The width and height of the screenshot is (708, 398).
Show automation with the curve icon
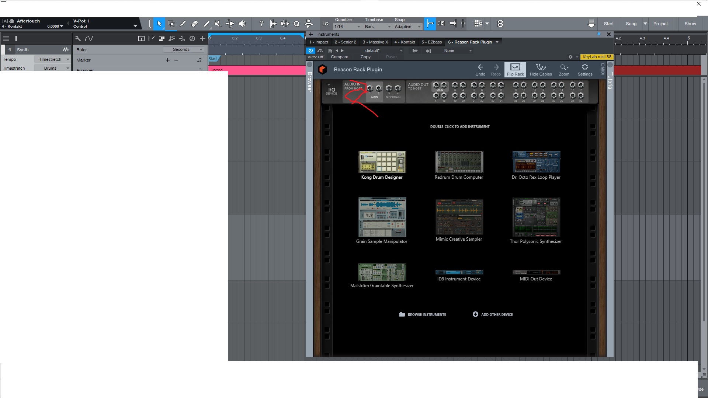(x=89, y=38)
